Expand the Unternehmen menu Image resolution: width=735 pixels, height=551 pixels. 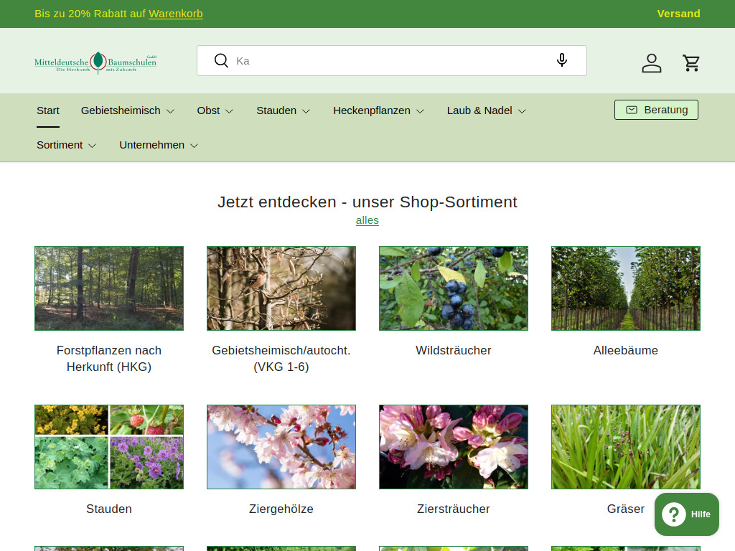158,145
